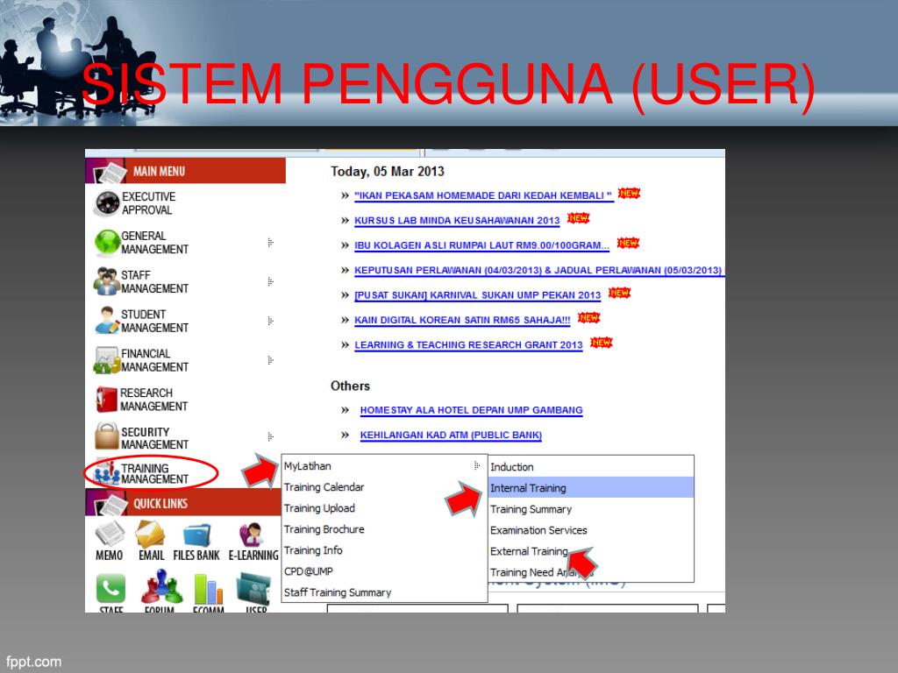Click the Training Management group icon

click(x=107, y=473)
